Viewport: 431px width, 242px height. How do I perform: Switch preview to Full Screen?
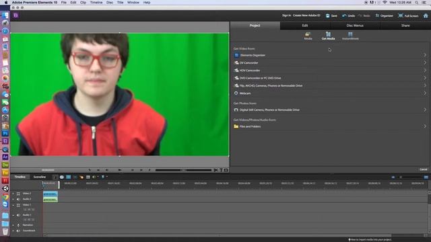(x=408, y=16)
